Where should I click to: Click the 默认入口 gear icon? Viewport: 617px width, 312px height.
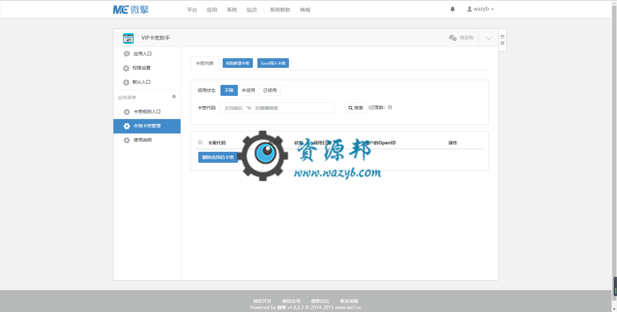pyautogui.click(x=126, y=82)
